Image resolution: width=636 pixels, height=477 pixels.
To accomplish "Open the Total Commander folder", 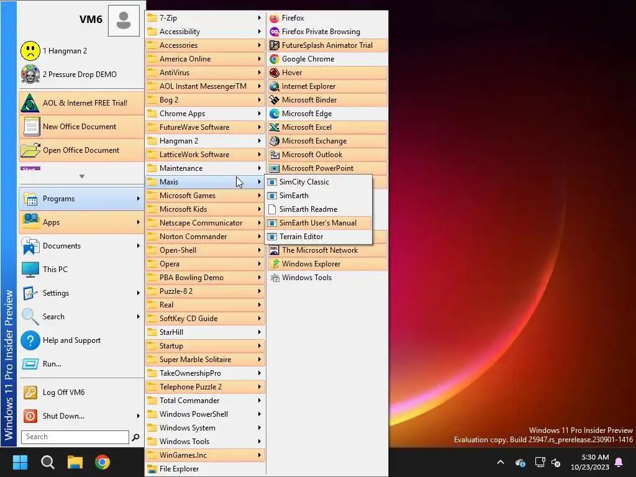I will tap(205, 401).
